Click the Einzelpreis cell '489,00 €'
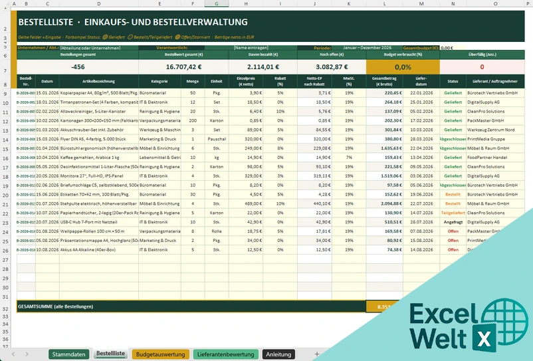Screen dimensions: 533x361 tap(246, 203)
